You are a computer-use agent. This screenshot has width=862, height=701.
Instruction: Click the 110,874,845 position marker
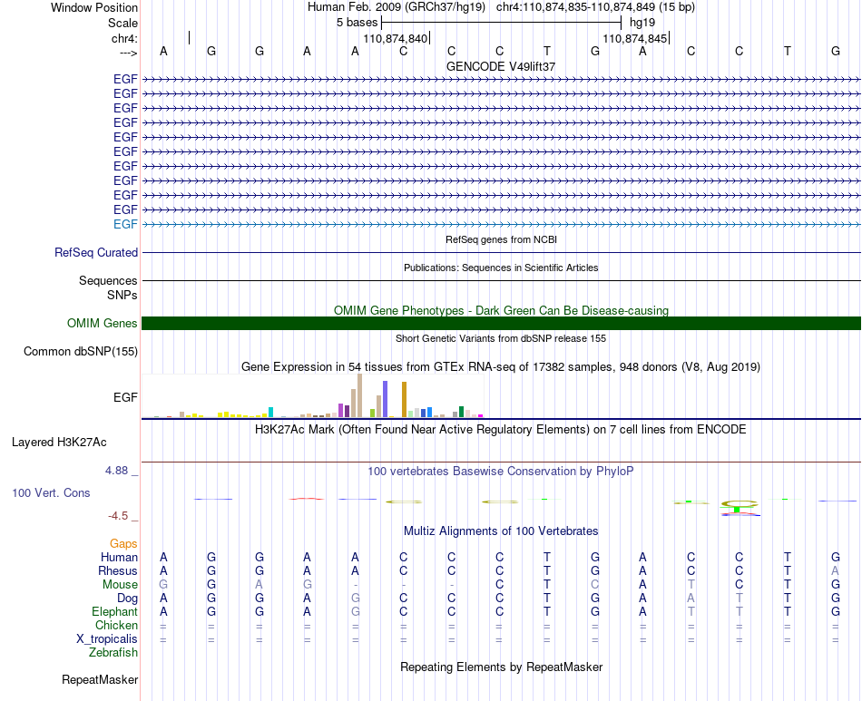click(x=635, y=38)
